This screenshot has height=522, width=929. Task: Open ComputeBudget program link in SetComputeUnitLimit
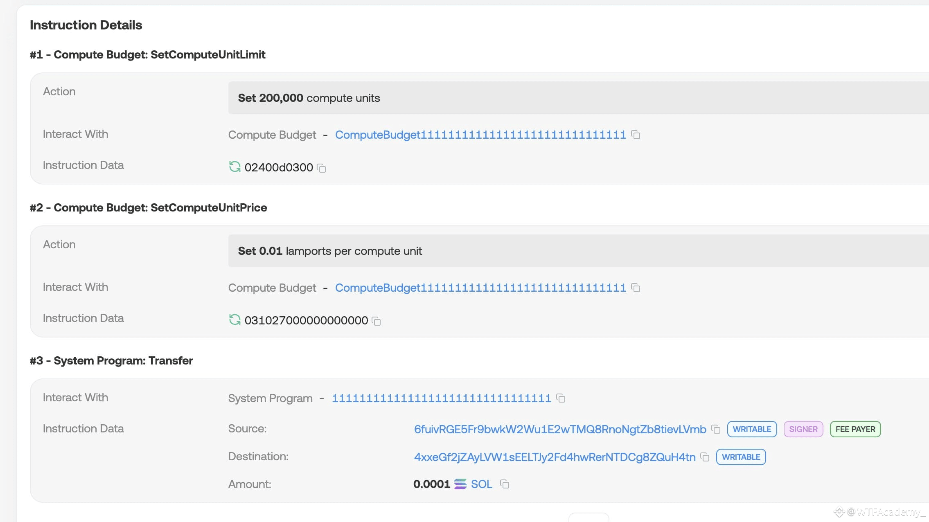pos(480,135)
